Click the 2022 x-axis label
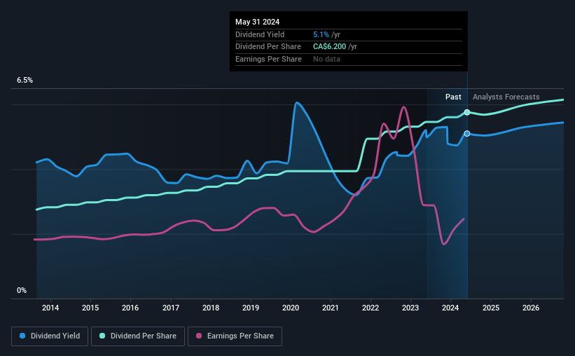Screen dimensions: 575x356 click(370, 308)
